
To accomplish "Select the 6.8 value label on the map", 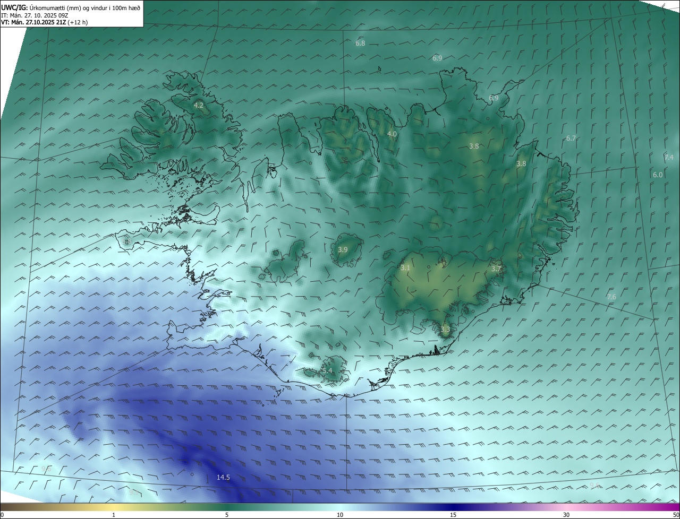I will 360,43.
